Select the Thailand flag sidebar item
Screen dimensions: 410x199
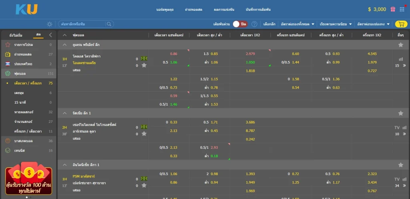pyautogui.click(x=28, y=64)
